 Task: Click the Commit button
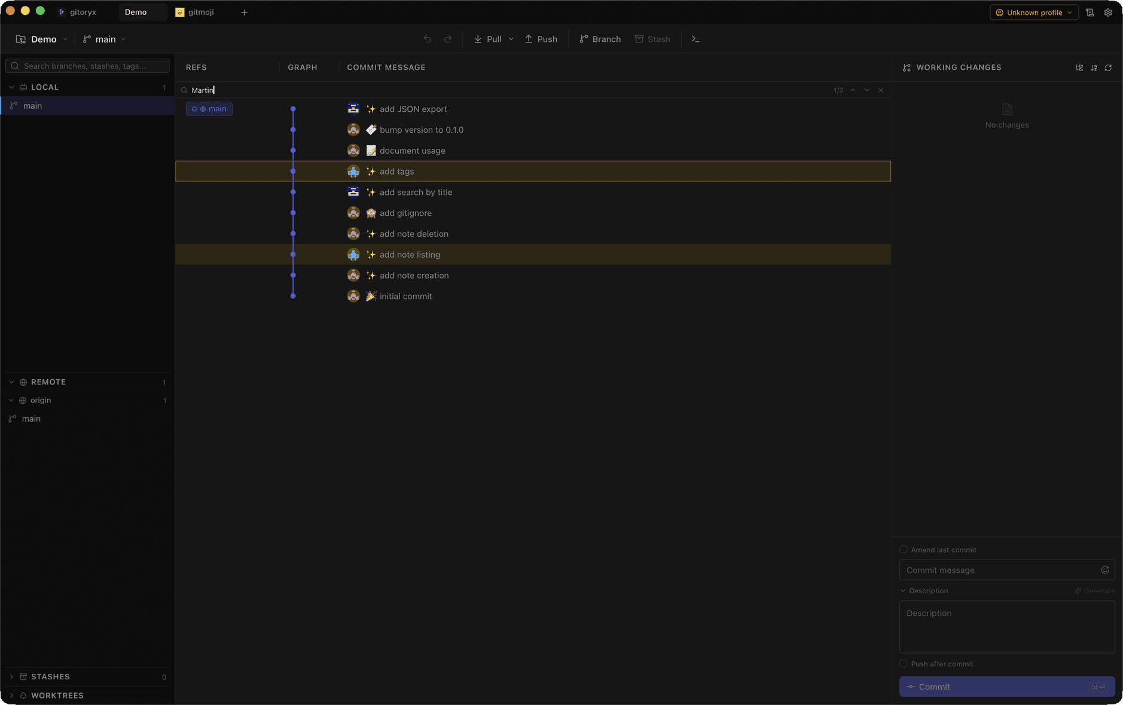pyautogui.click(x=1007, y=686)
